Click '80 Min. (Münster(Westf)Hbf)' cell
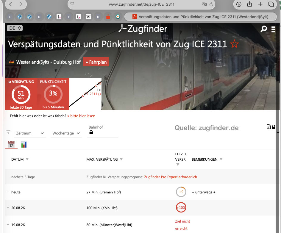281x233 pixels. (x=109, y=225)
